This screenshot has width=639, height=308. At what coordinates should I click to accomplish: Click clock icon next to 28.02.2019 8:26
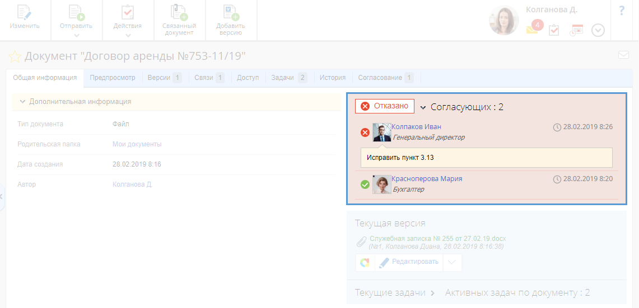click(557, 127)
